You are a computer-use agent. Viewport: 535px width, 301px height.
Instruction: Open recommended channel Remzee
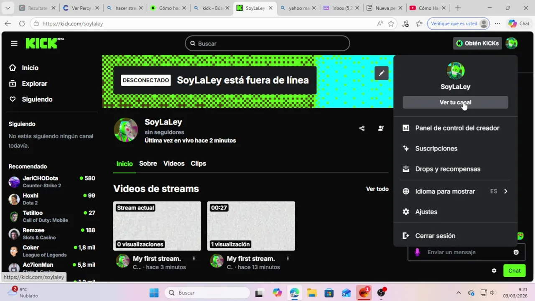pyautogui.click(x=52, y=234)
